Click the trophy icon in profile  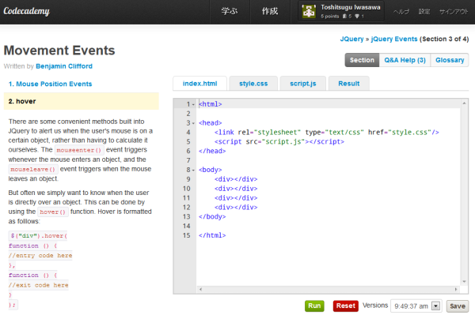coord(357,17)
